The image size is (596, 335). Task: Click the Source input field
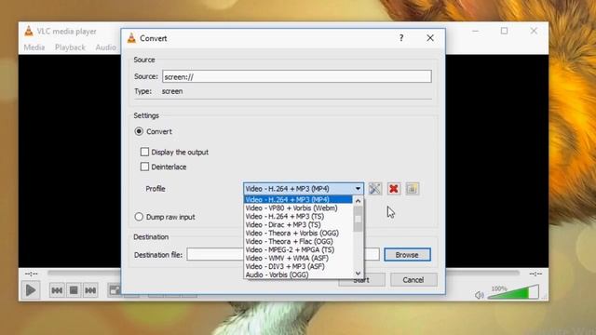pos(297,76)
